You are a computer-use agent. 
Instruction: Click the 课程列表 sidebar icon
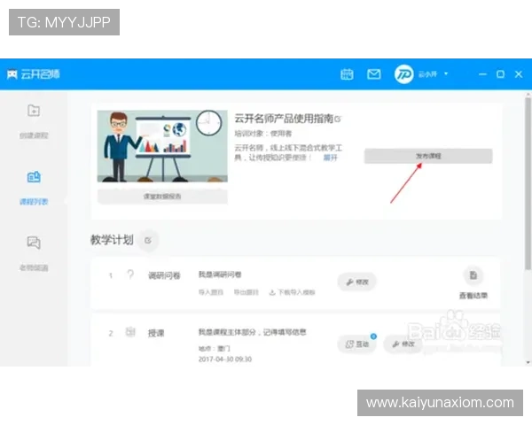[x=34, y=176]
